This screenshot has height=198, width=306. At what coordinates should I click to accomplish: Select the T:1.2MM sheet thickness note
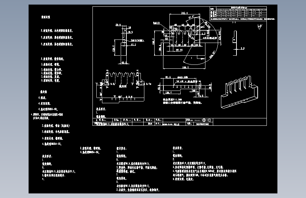pos(173,99)
